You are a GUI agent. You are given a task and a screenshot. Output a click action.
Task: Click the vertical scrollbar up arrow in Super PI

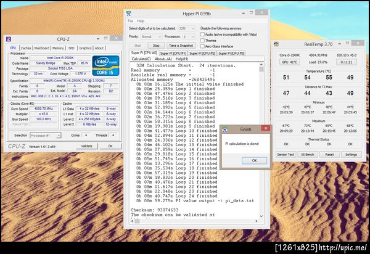pos(261,64)
